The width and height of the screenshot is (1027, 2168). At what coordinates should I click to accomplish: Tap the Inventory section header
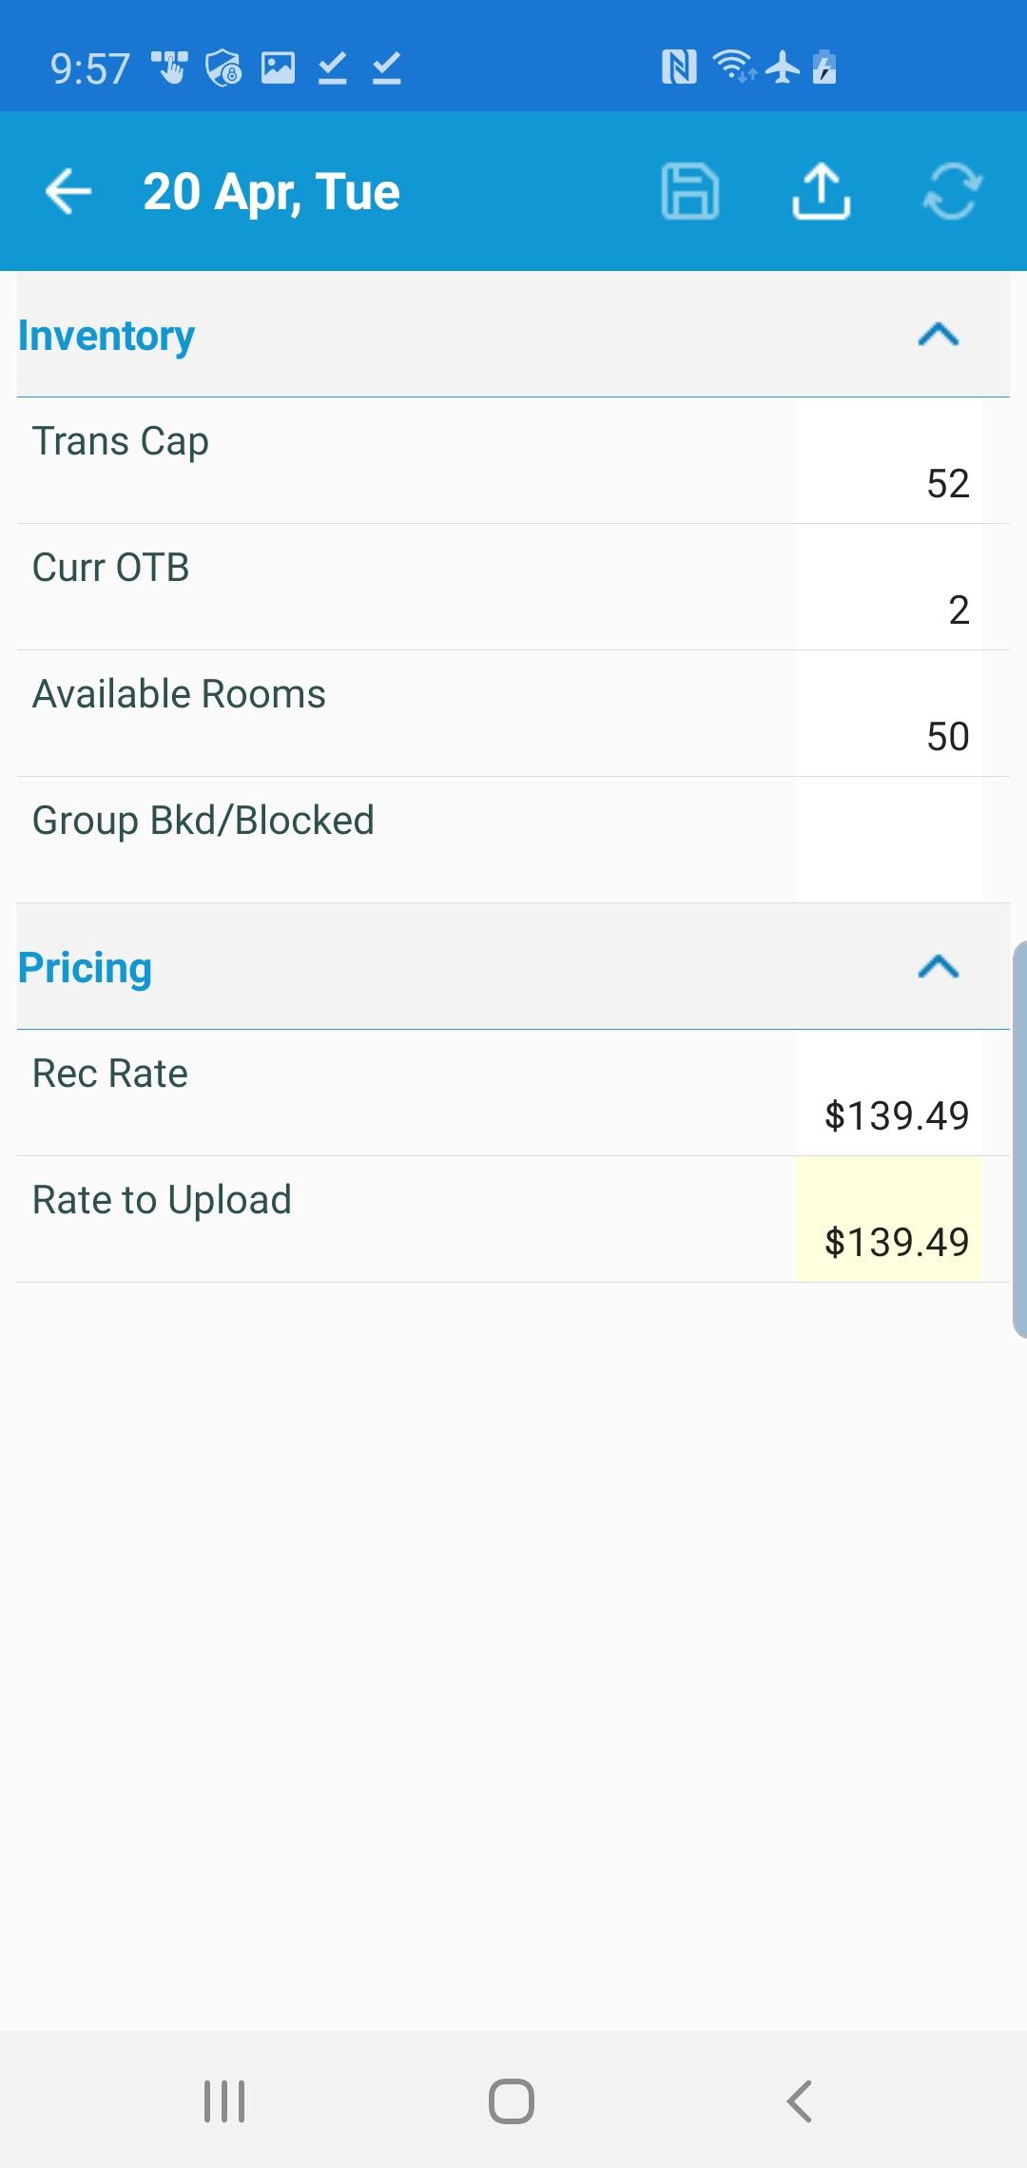coord(513,335)
